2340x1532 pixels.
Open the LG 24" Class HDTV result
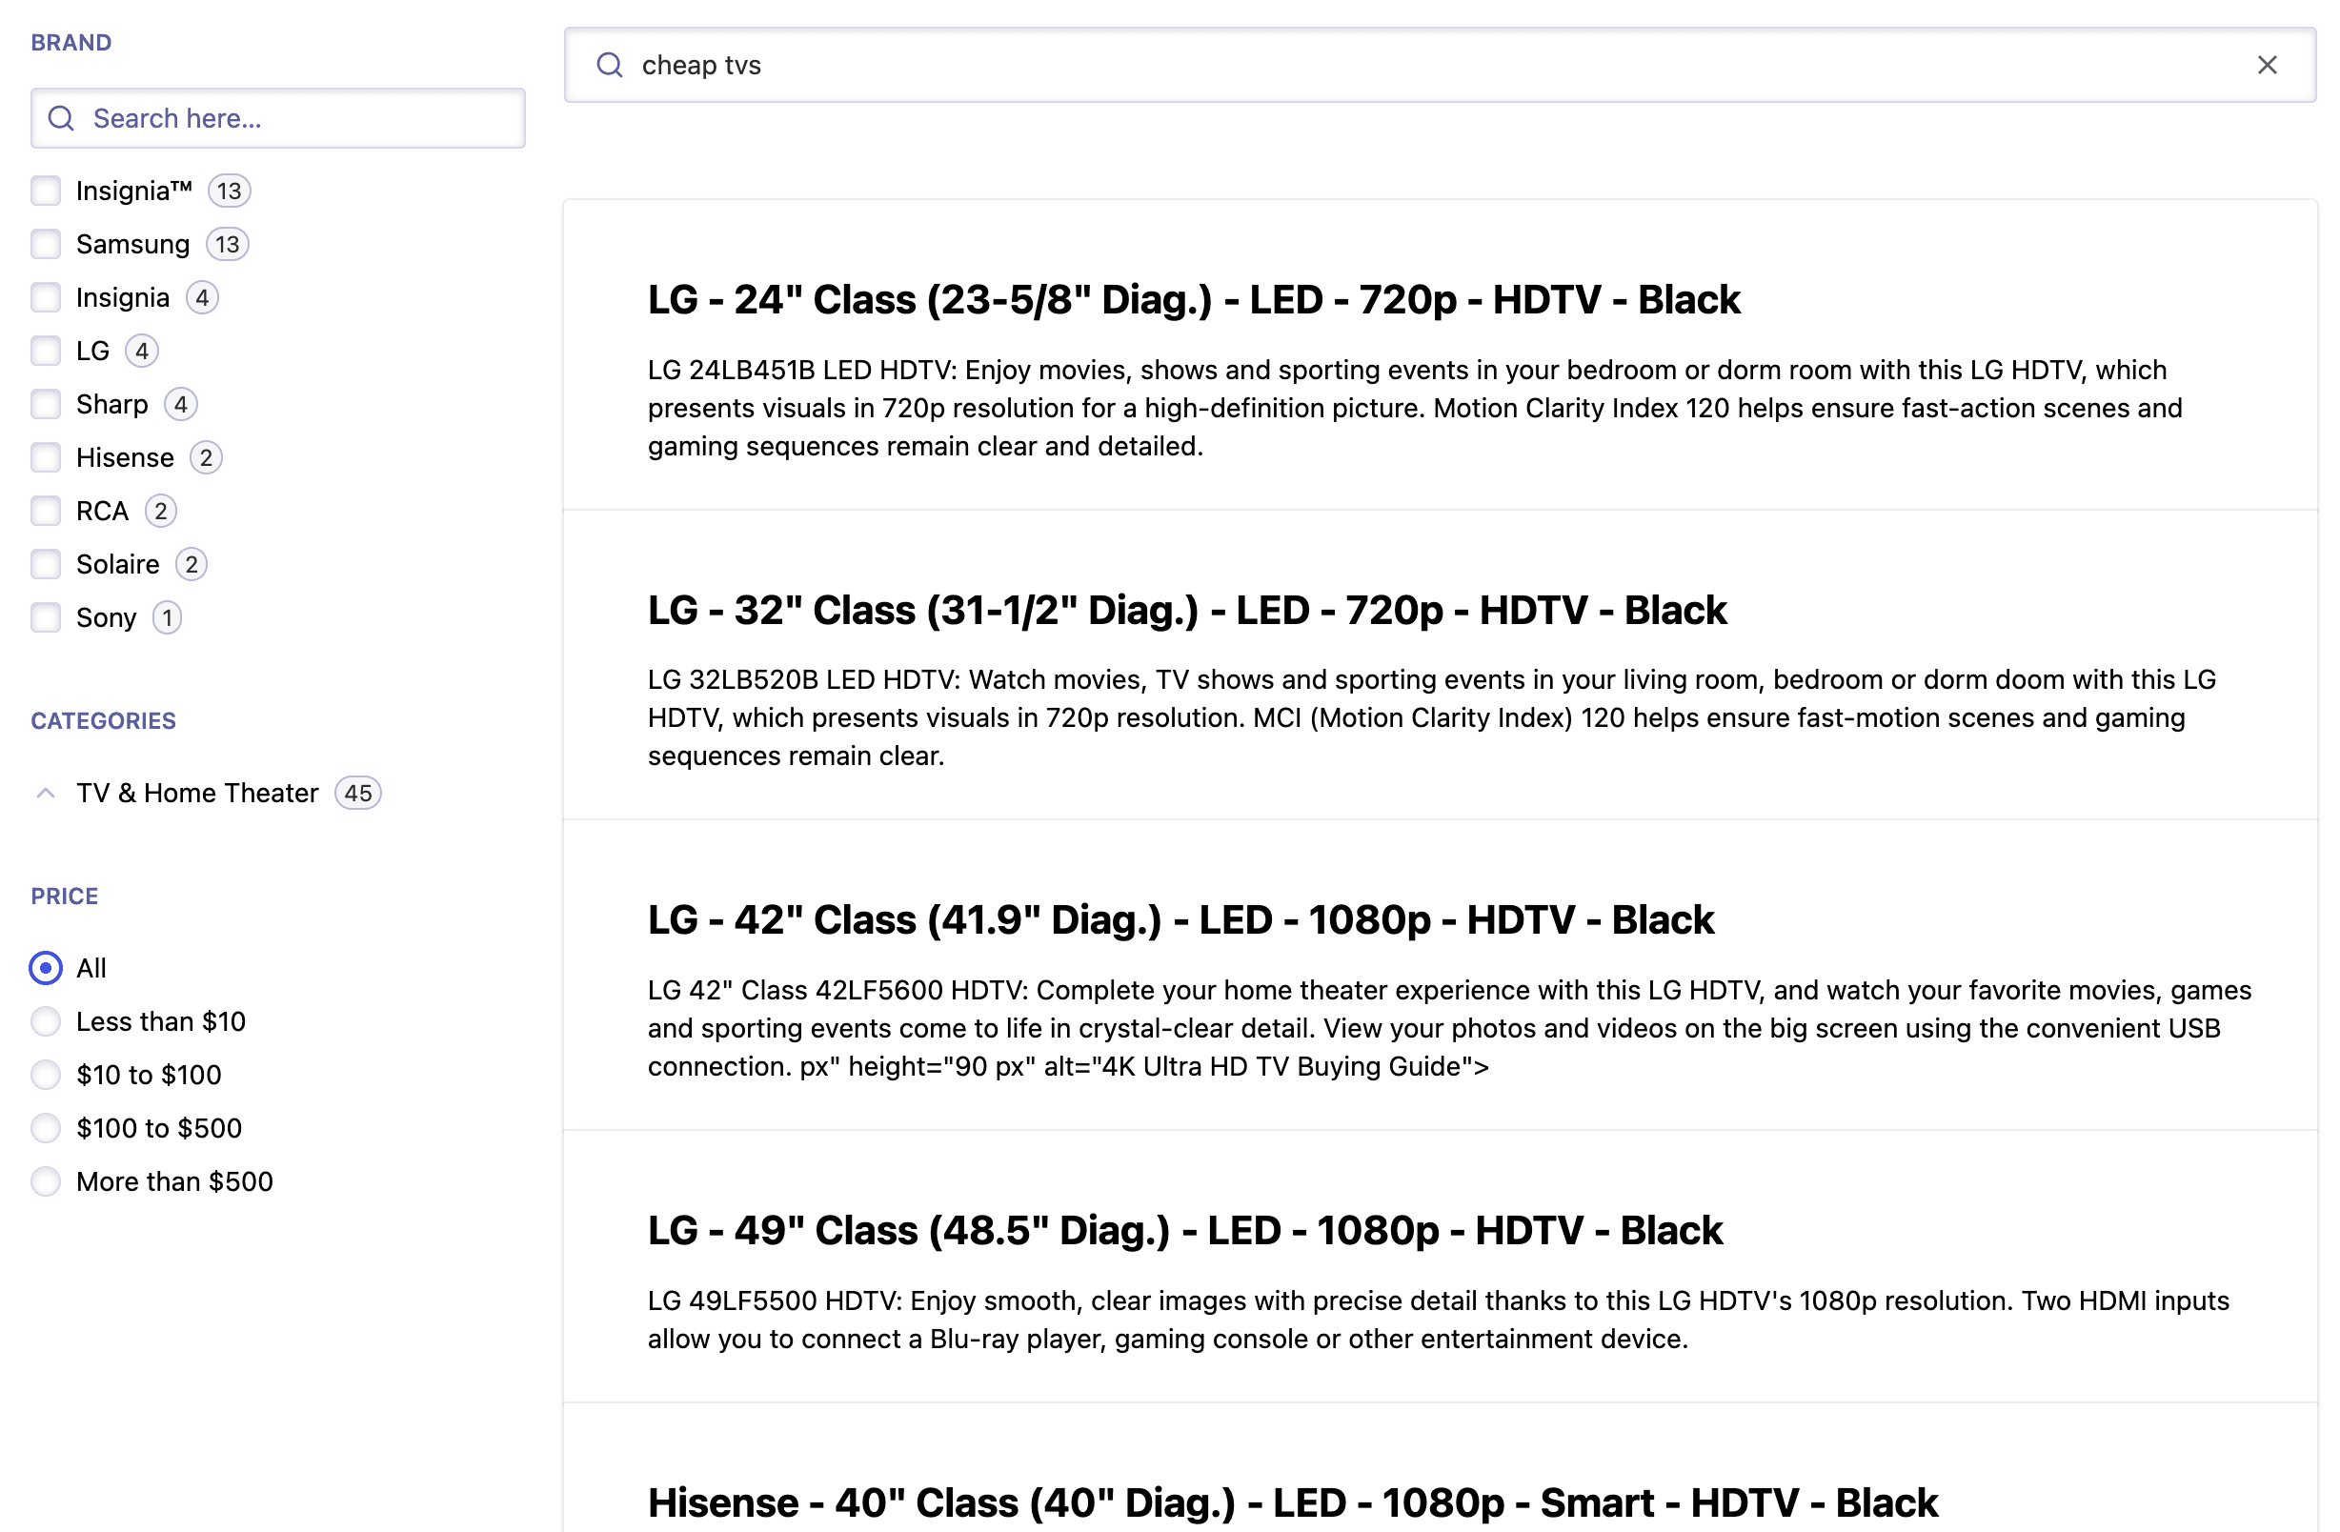pyautogui.click(x=1193, y=300)
